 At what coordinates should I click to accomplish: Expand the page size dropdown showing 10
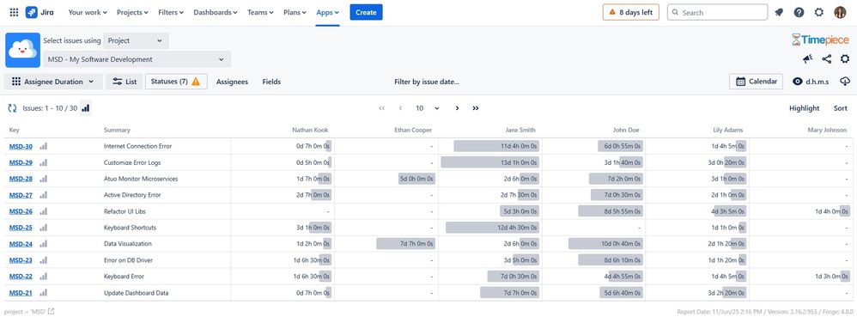[x=428, y=108]
